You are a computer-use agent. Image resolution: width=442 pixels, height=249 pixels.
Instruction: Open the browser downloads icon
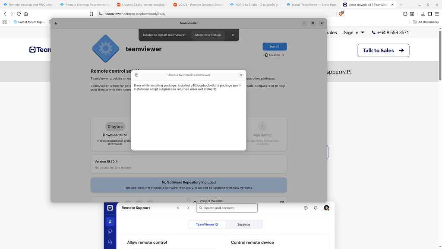[423, 13]
